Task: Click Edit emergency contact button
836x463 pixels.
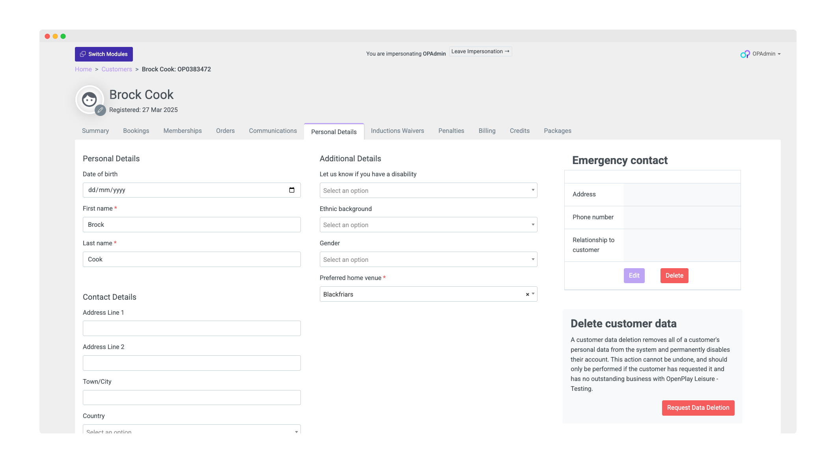Action: click(634, 276)
